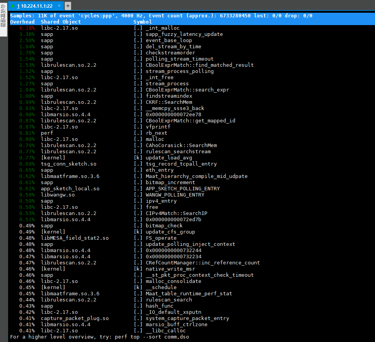375x342 pixels.
Task: Click the kernel update_load_avg entry
Action: pos(169,158)
